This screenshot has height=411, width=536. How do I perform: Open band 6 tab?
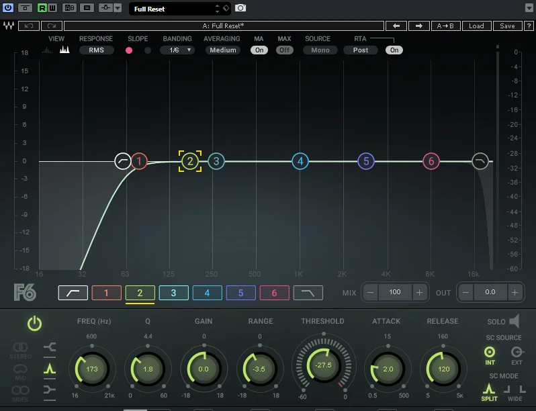pos(275,293)
